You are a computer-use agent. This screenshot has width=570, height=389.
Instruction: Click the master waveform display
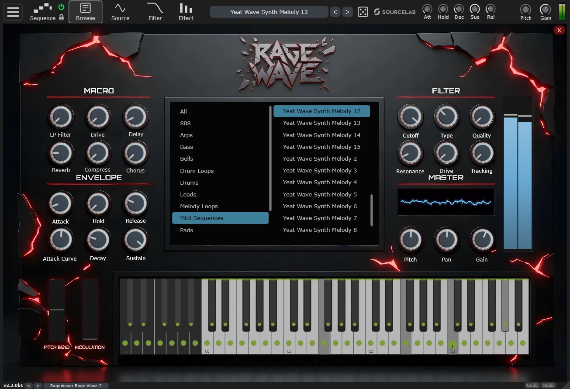click(446, 202)
